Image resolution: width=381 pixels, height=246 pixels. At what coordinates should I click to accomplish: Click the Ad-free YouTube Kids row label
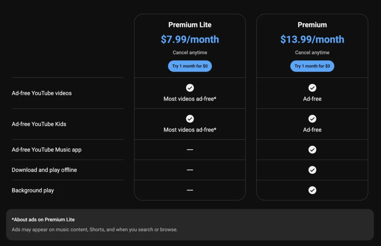[x=39, y=124]
